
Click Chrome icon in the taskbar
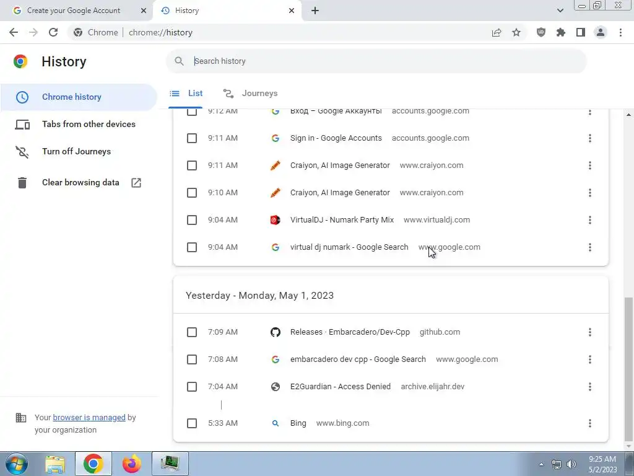click(93, 464)
